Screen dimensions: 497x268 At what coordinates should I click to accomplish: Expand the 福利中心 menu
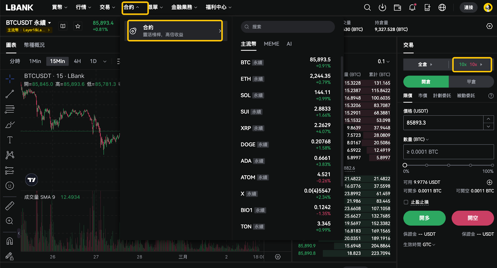click(219, 7)
